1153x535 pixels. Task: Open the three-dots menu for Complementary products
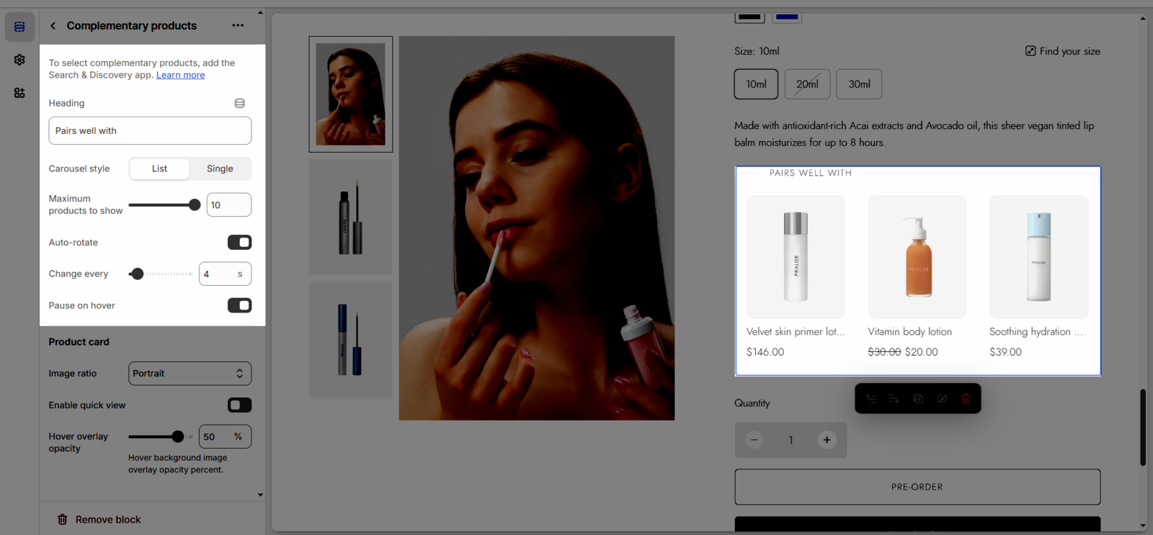click(x=238, y=26)
